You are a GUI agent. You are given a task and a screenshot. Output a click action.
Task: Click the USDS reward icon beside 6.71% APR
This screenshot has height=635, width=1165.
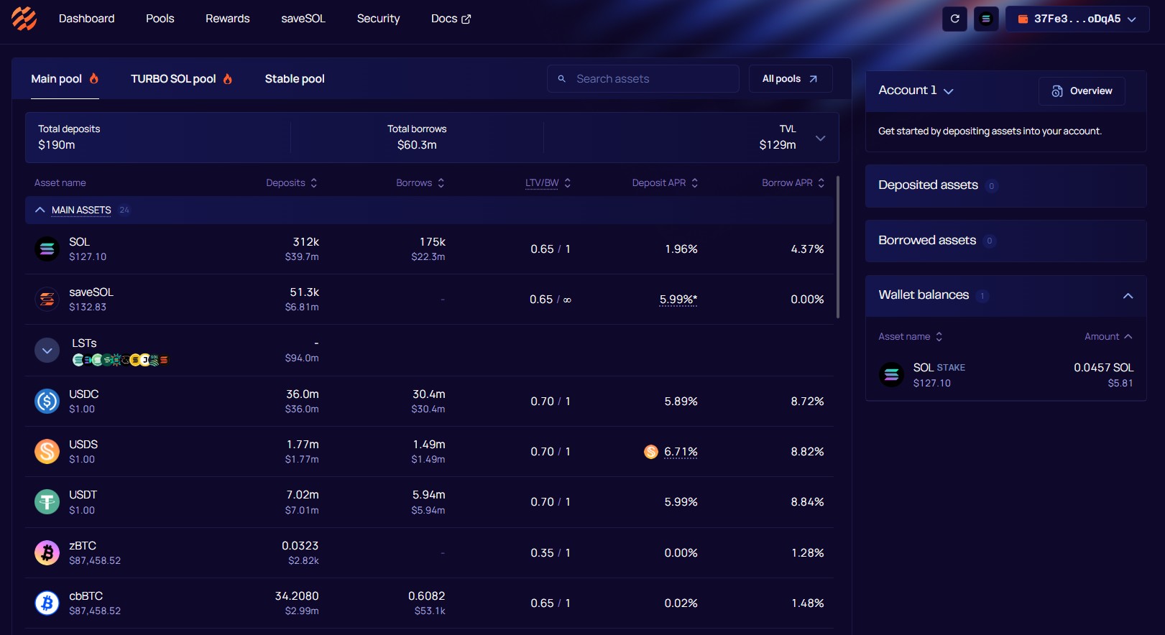tap(651, 452)
